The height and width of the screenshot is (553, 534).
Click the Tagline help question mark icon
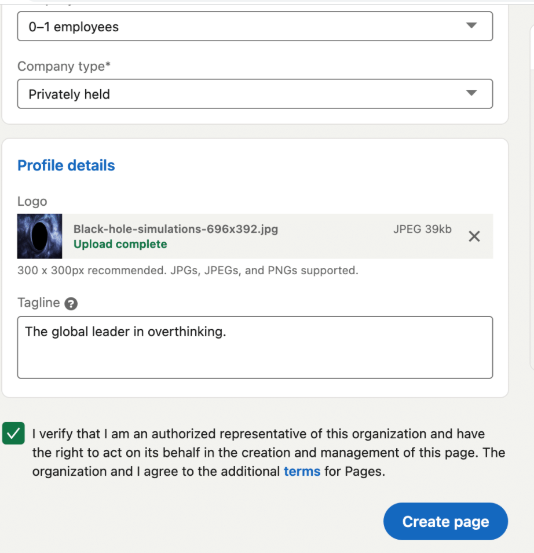[x=71, y=303]
